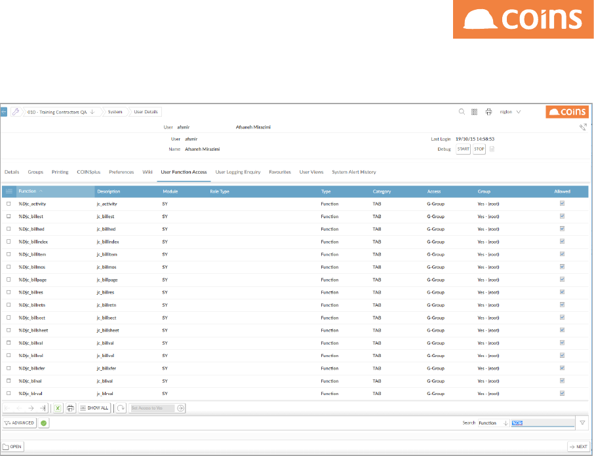Screen dimensions: 594x456
Task: Switch to the Groups tab
Action: (35, 172)
